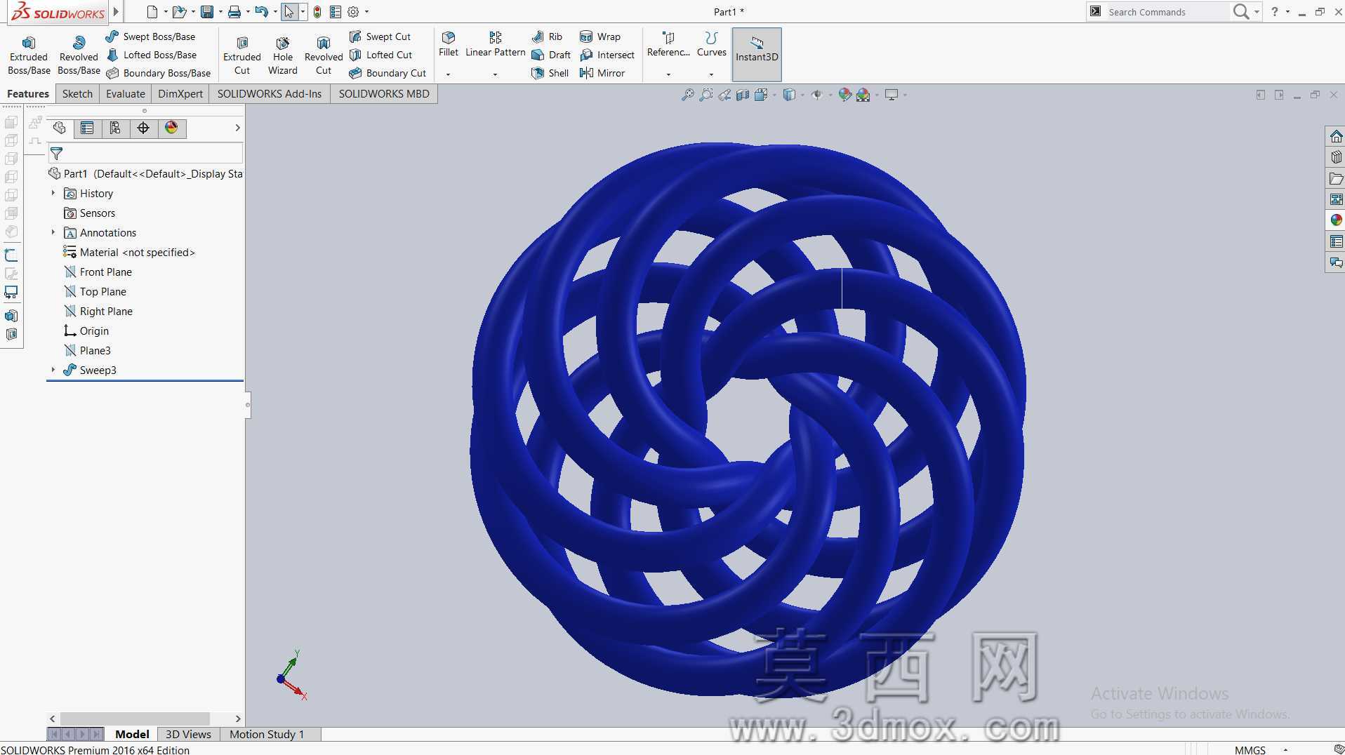Open the Motion Study 1 tab

(x=267, y=734)
